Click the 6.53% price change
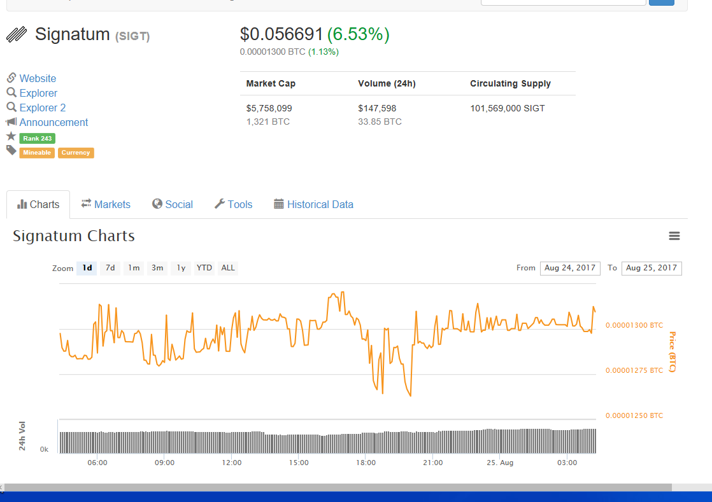This screenshot has height=502, width=712. (x=359, y=34)
